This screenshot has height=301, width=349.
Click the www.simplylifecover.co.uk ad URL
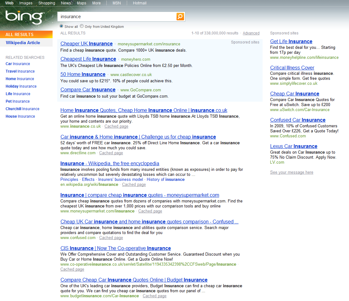(294, 84)
